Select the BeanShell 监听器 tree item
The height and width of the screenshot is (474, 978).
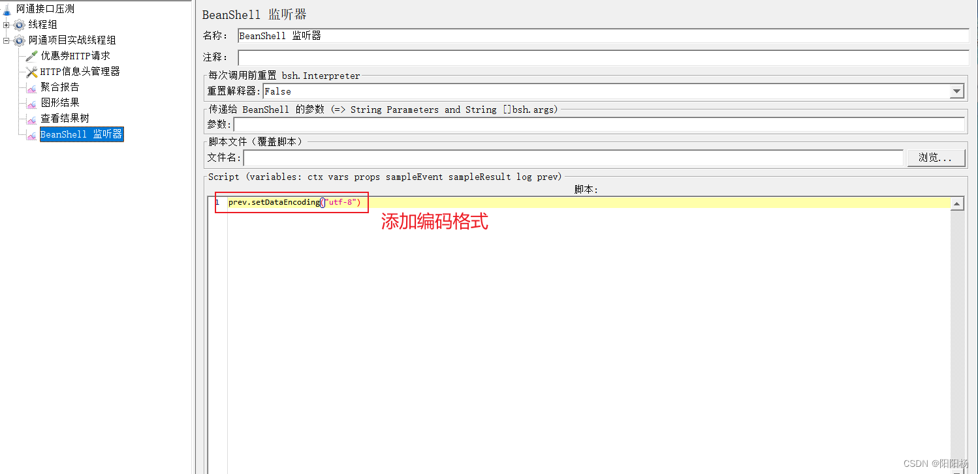(x=82, y=134)
